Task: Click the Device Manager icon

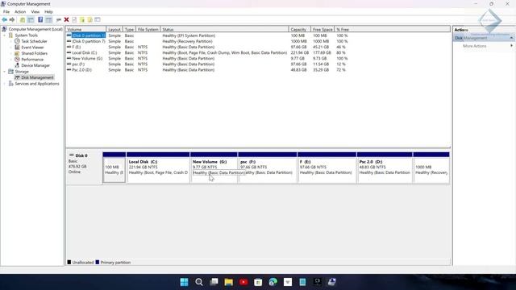Action: pyautogui.click(x=17, y=65)
